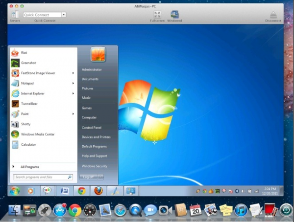Open Devices and Printers
Viewport: 294px width, 222px height.
(x=96, y=137)
